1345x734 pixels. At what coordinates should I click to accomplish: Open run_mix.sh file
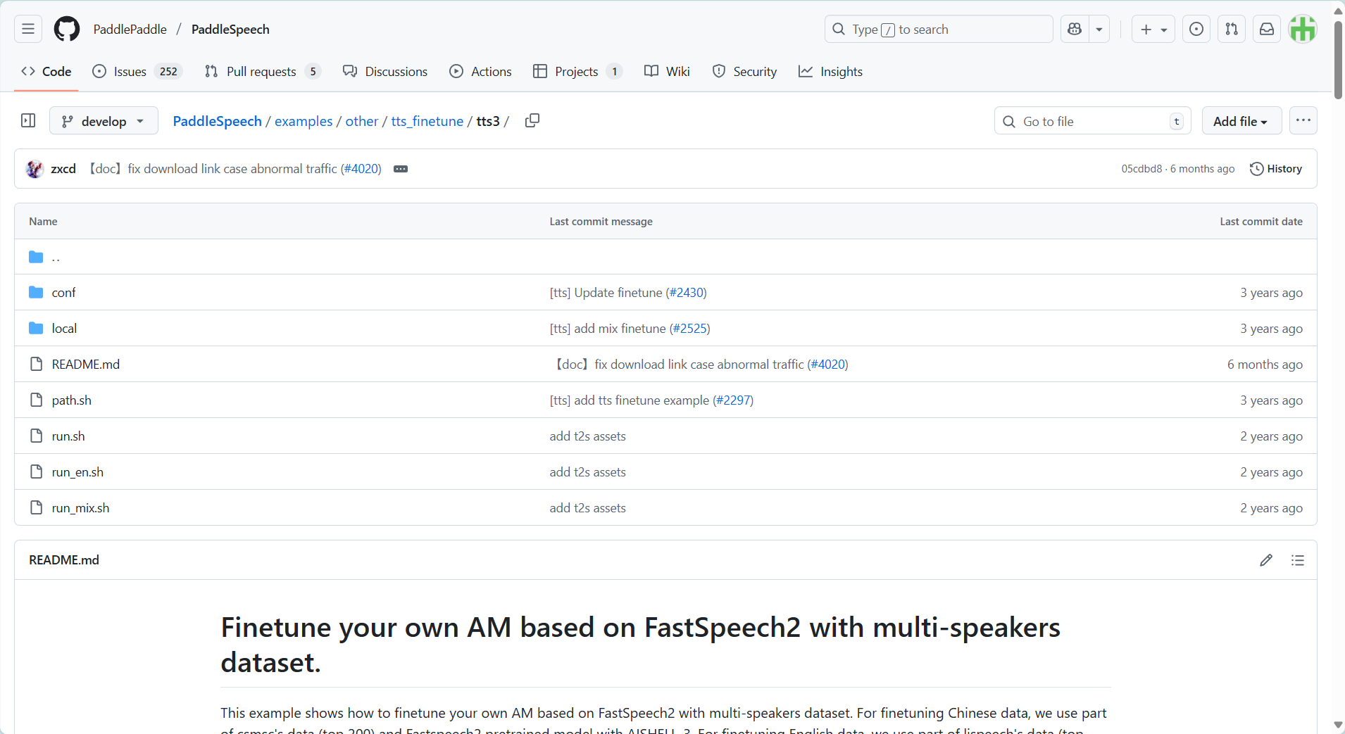point(80,508)
